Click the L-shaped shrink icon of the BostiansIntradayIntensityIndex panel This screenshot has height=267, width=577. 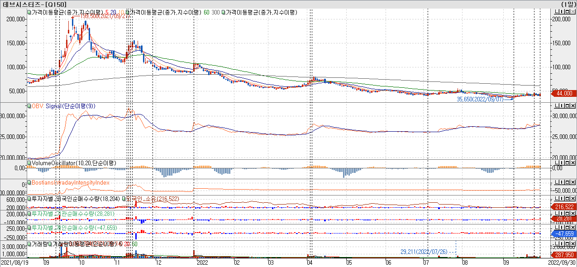click(x=557, y=182)
